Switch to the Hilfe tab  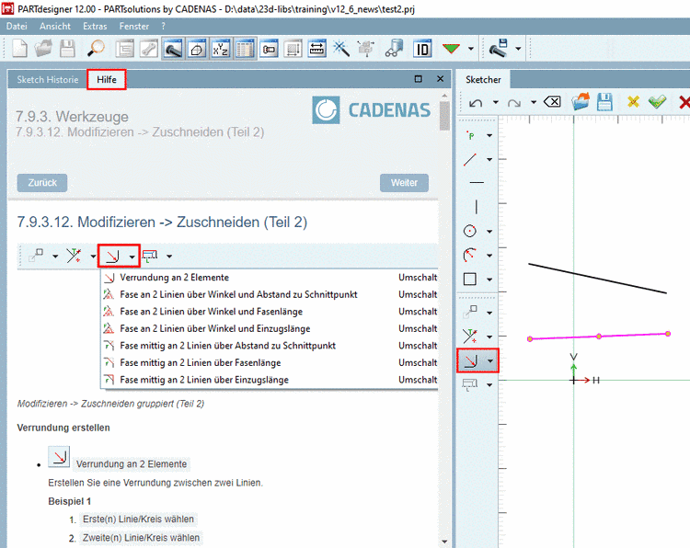coord(107,80)
